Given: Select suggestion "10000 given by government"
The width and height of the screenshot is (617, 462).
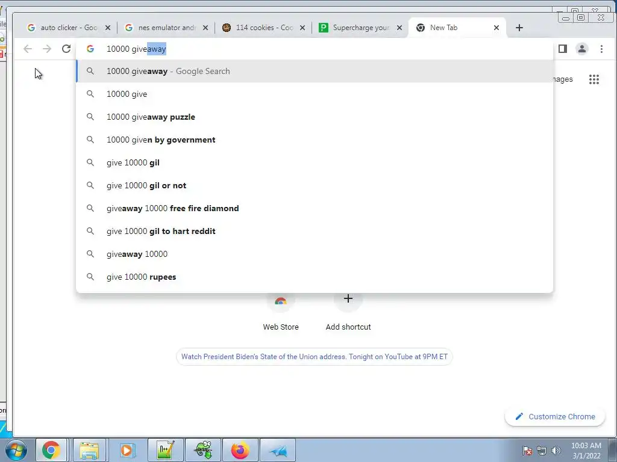Looking at the screenshot, I should (315, 140).
